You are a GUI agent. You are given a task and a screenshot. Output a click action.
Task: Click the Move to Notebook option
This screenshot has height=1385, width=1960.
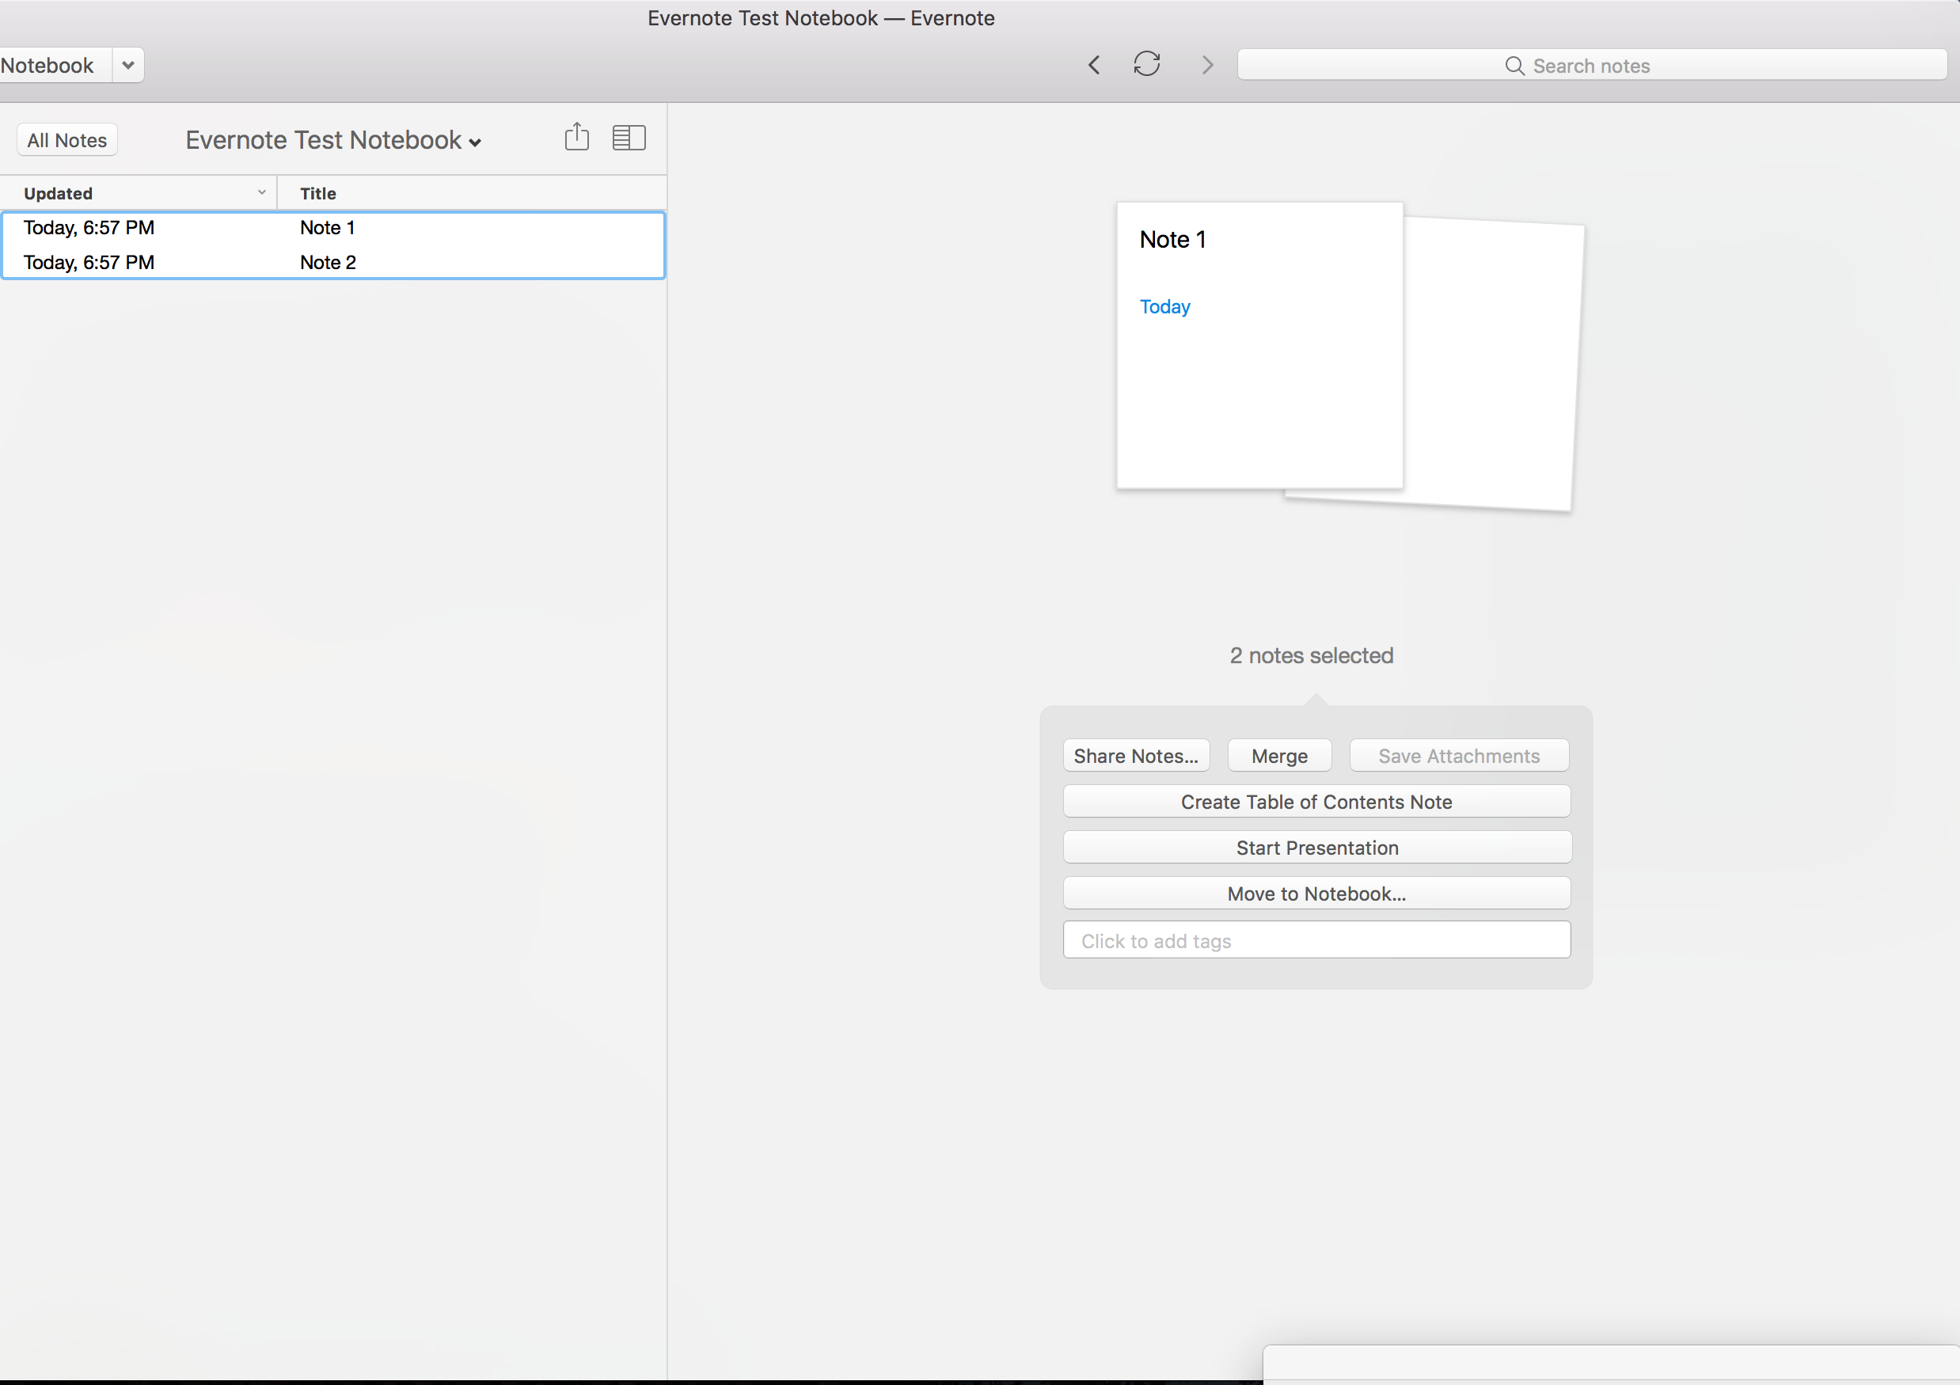pyautogui.click(x=1316, y=894)
